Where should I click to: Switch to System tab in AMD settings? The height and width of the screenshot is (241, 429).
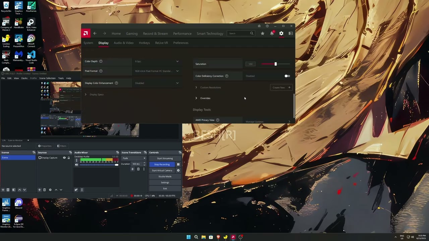click(88, 43)
